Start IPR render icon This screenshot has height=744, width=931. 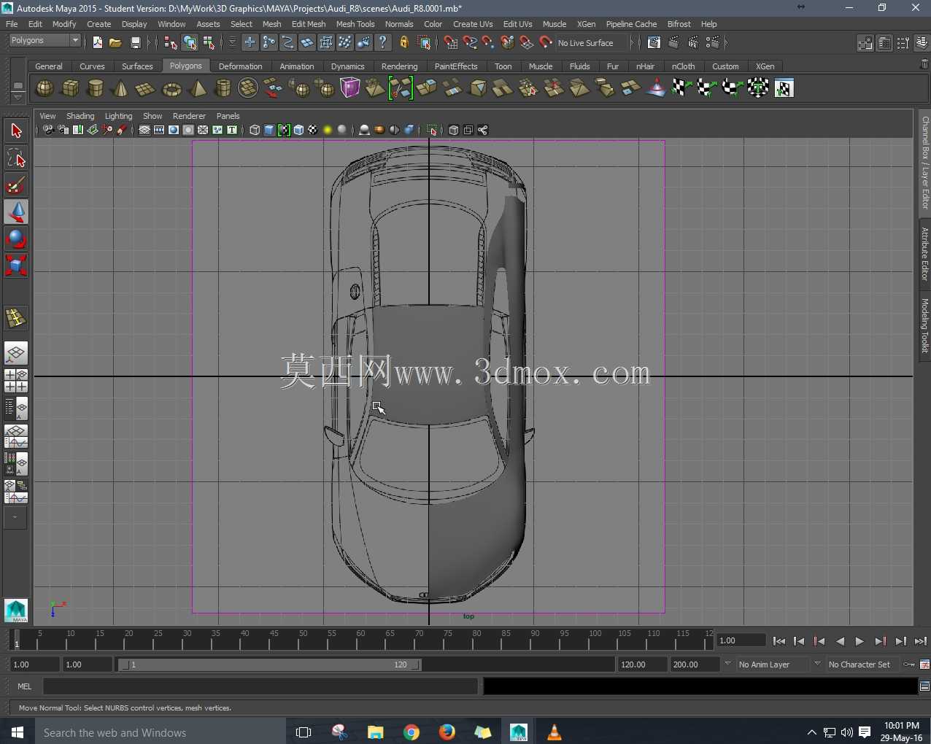(693, 43)
